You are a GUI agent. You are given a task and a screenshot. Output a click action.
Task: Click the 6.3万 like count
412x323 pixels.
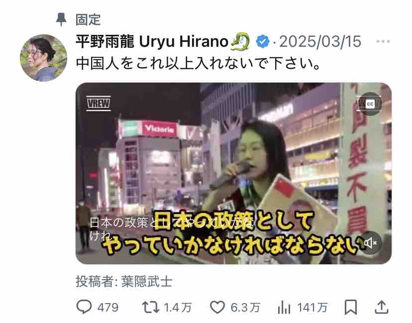[x=245, y=308]
